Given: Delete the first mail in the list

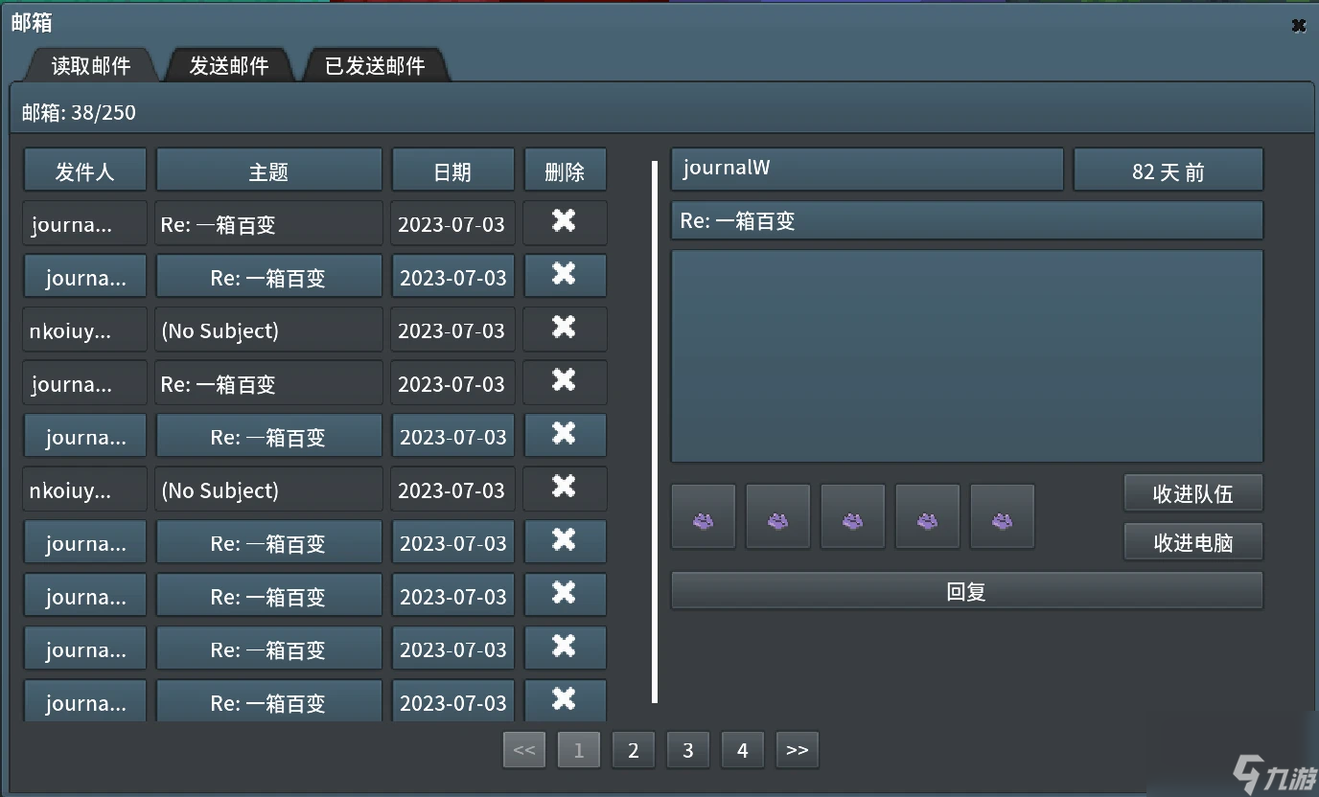Looking at the screenshot, I should click(565, 222).
